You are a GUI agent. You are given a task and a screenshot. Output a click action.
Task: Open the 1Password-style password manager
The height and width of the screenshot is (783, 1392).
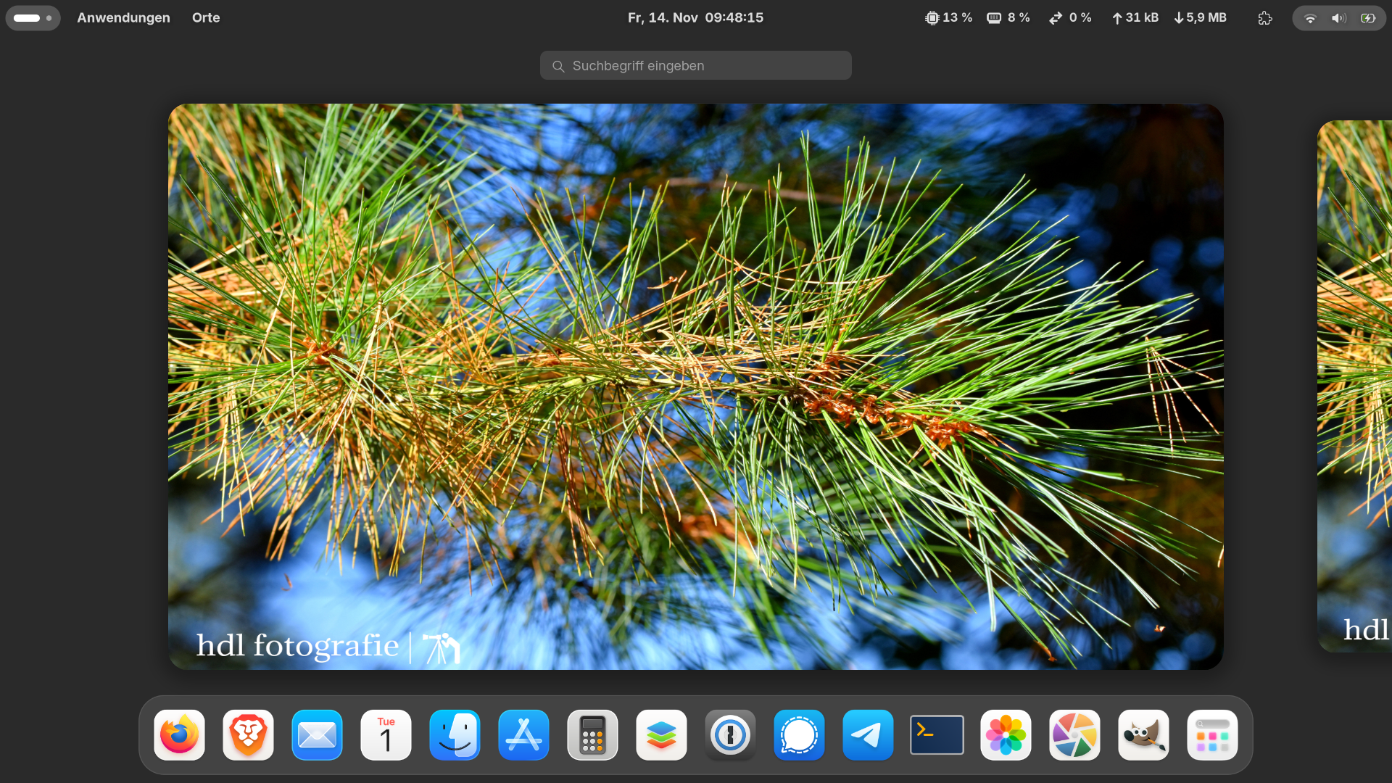(x=730, y=735)
